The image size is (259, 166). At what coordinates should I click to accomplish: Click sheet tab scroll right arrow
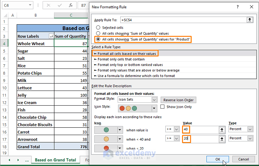(18, 160)
